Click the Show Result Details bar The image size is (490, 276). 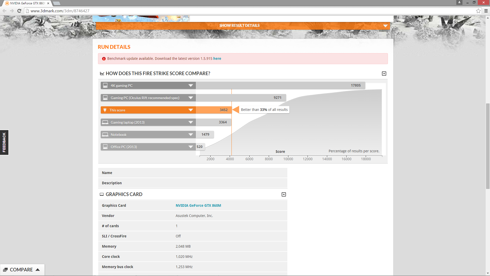coord(239,26)
